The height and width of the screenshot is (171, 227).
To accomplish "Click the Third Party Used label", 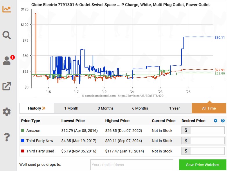I will [x=40, y=151].
